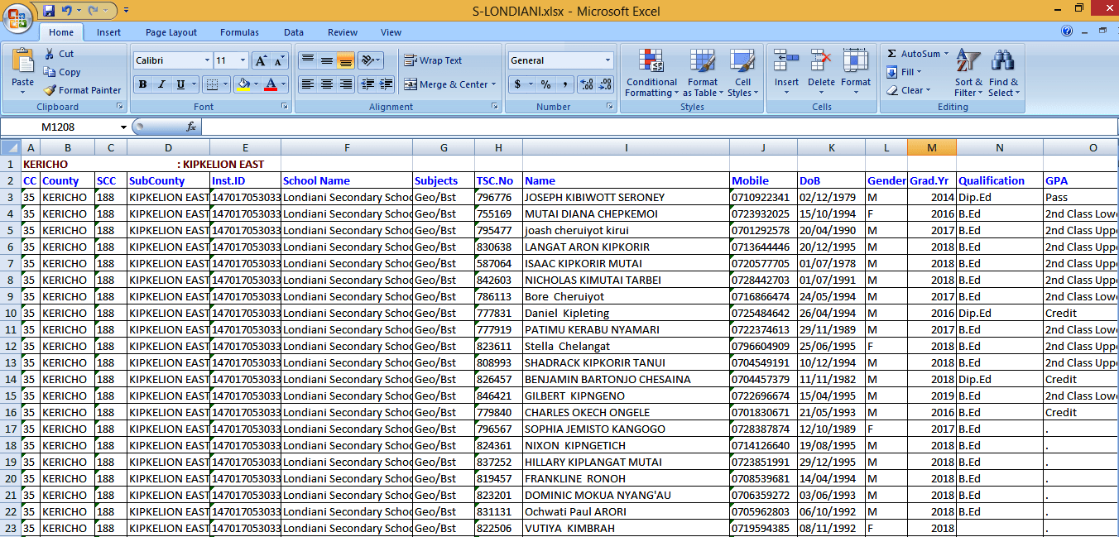Open the Page Layout tab

[171, 32]
